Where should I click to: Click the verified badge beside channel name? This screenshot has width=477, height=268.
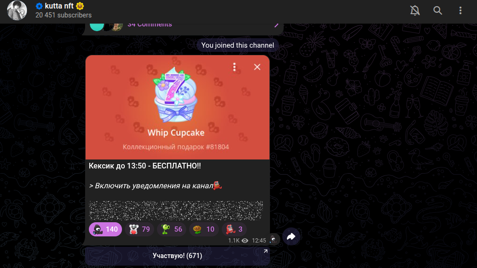39,6
